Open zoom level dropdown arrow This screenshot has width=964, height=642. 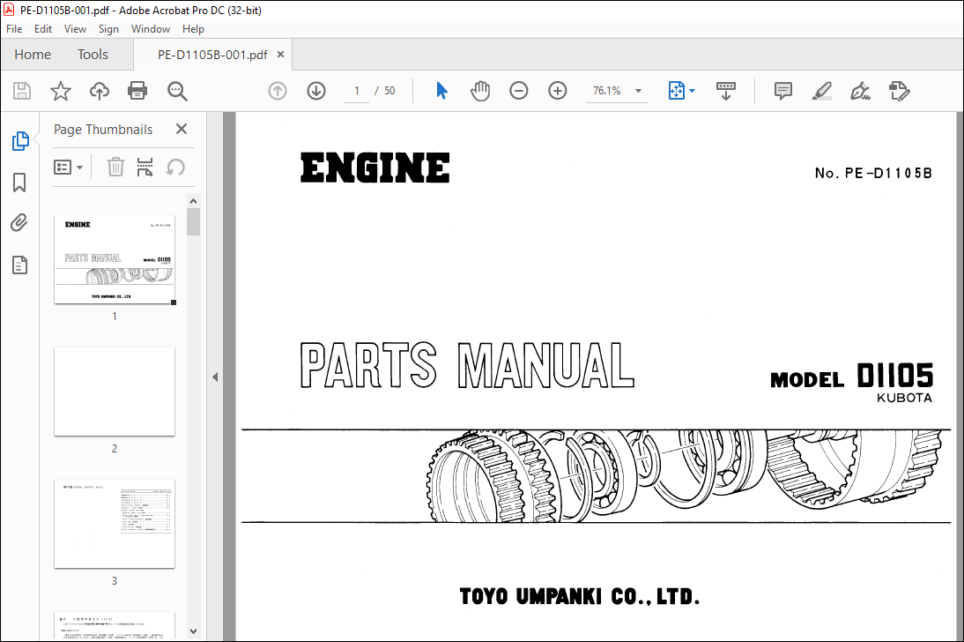tap(638, 91)
